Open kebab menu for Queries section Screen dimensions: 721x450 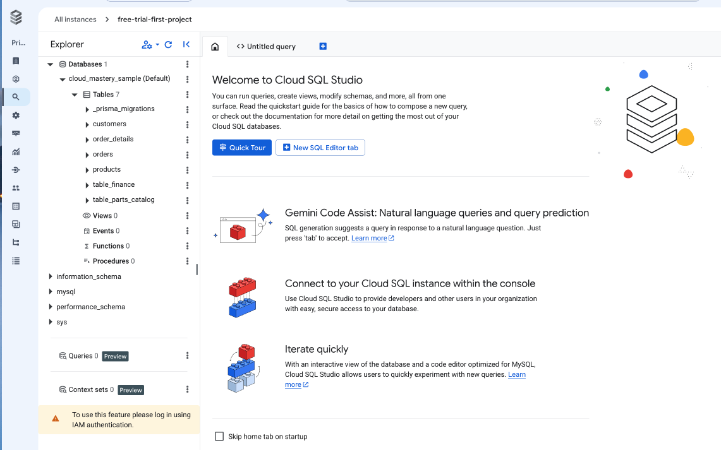pyautogui.click(x=187, y=355)
